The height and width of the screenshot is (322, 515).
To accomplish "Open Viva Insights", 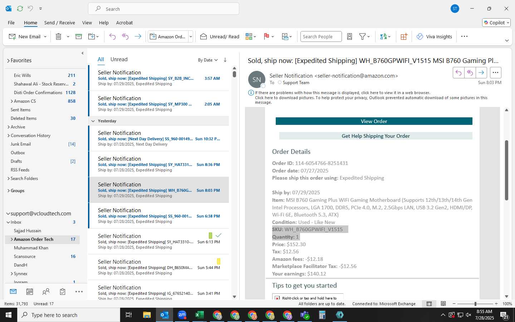I will tap(434, 36).
